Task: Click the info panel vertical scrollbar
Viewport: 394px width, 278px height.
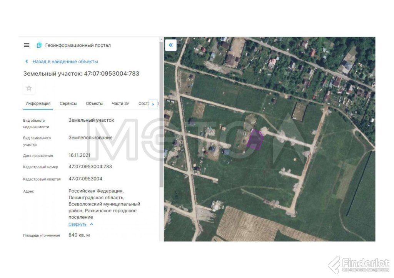Action: (x=161, y=154)
